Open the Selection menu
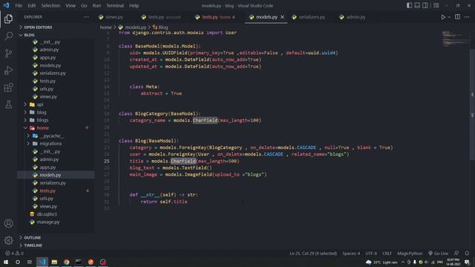Viewport: 475px width, 267px height. 50,5
